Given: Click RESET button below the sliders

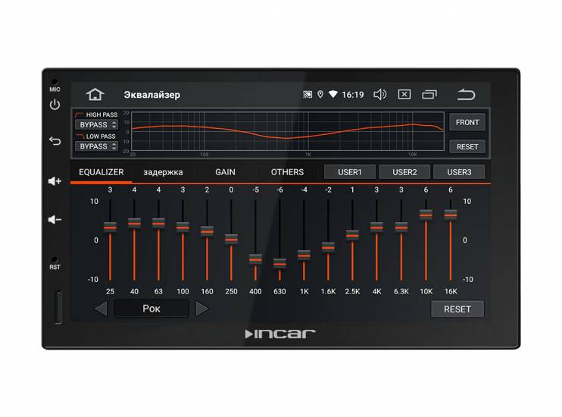Looking at the screenshot, I should pos(457,309).
